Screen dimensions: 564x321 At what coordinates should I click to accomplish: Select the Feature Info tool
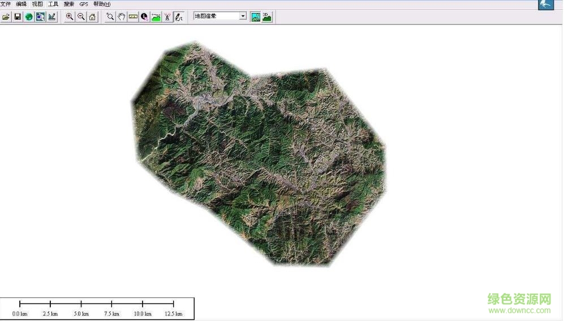(x=145, y=16)
